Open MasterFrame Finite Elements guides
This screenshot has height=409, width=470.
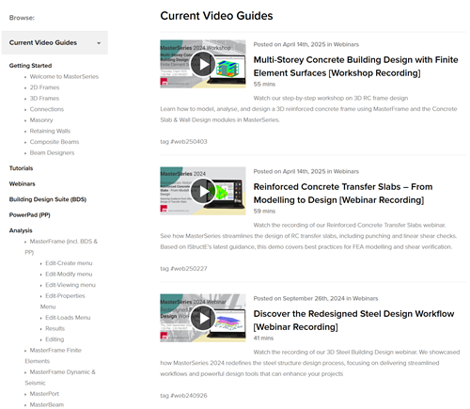pos(54,355)
